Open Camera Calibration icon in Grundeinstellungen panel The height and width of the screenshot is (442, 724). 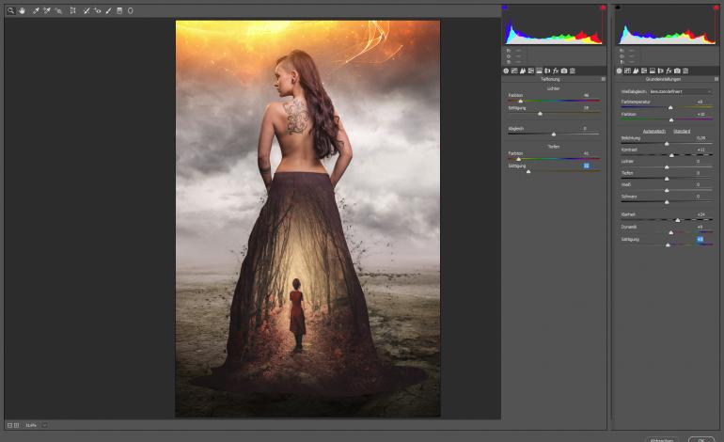tap(677, 71)
